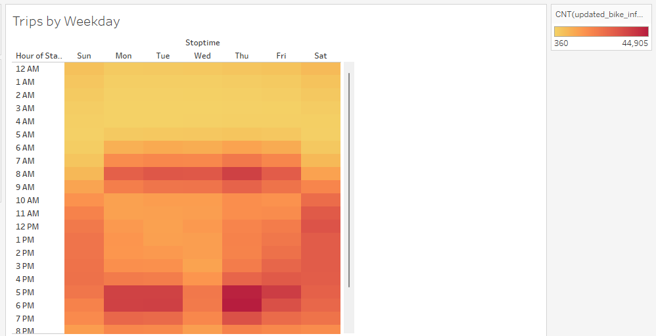Select the Tuesday 6 PM heatmap cell
656x336 pixels.
click(163, 306)
